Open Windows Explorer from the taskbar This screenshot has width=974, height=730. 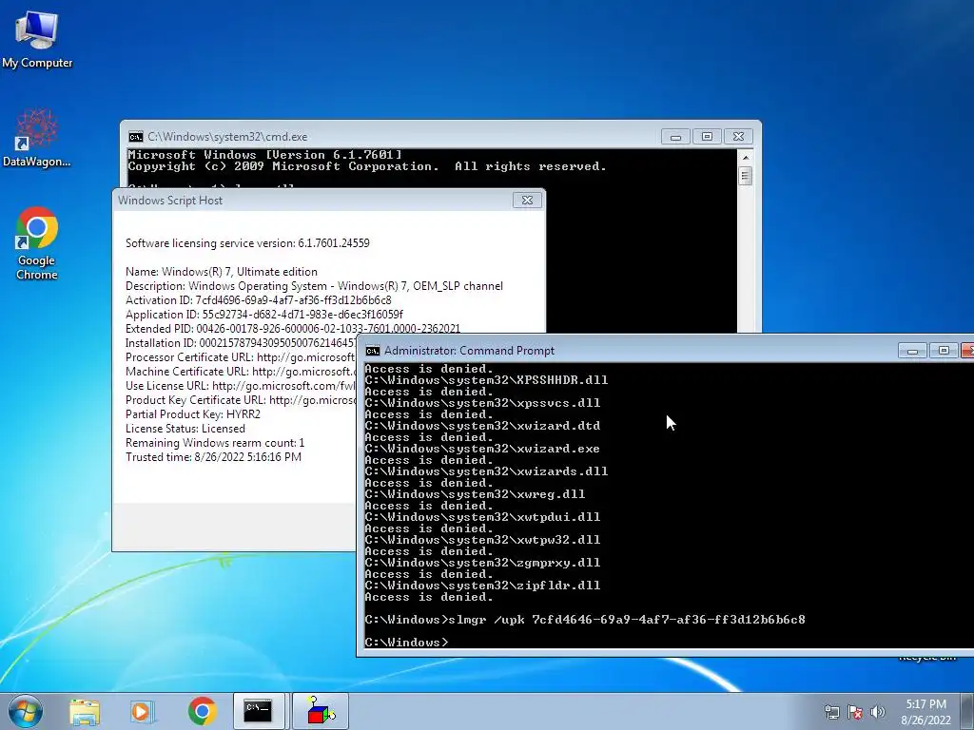tap(85, 711)
